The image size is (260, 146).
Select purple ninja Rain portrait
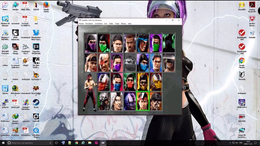[x=91, y=43]
